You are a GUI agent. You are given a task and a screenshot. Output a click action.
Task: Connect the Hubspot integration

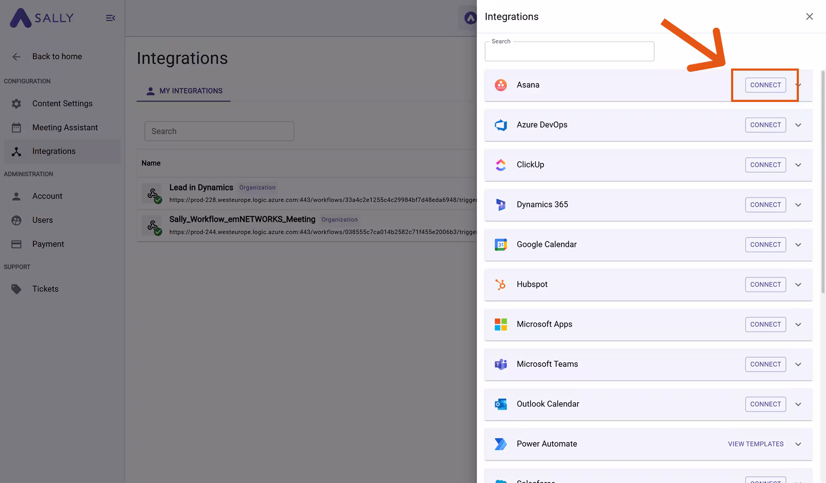tap(765, 285)
